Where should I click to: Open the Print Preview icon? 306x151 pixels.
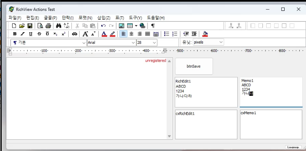[40, 26]
